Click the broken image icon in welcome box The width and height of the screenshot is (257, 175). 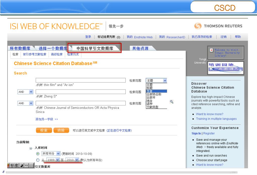pos(212,50)
